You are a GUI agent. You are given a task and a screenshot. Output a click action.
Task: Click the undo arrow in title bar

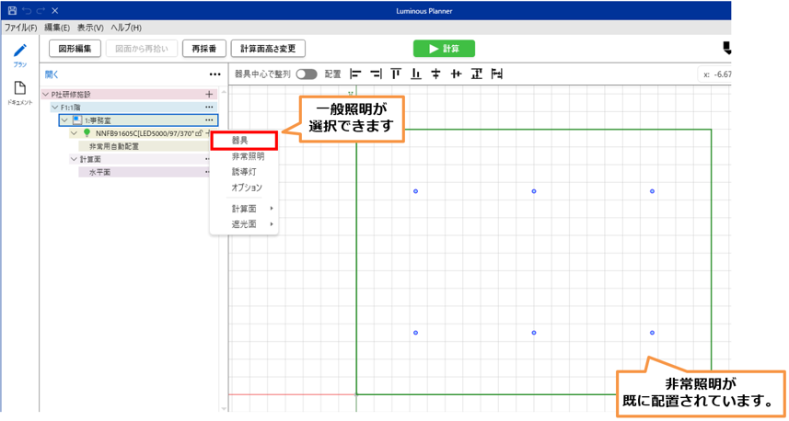[x=26, y=9]
